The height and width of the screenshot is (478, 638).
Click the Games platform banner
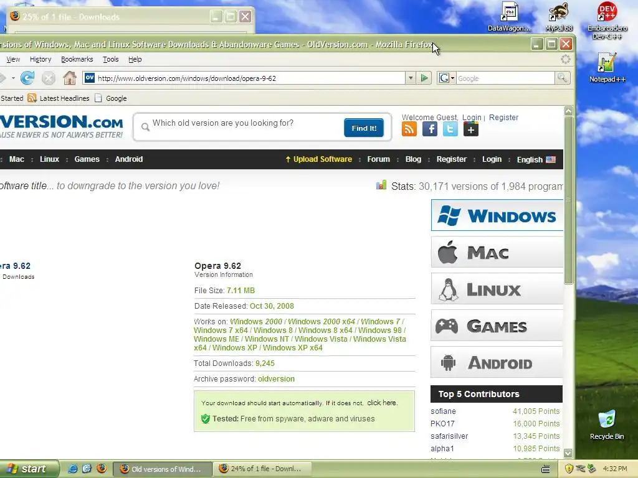[x=497, y=326]
